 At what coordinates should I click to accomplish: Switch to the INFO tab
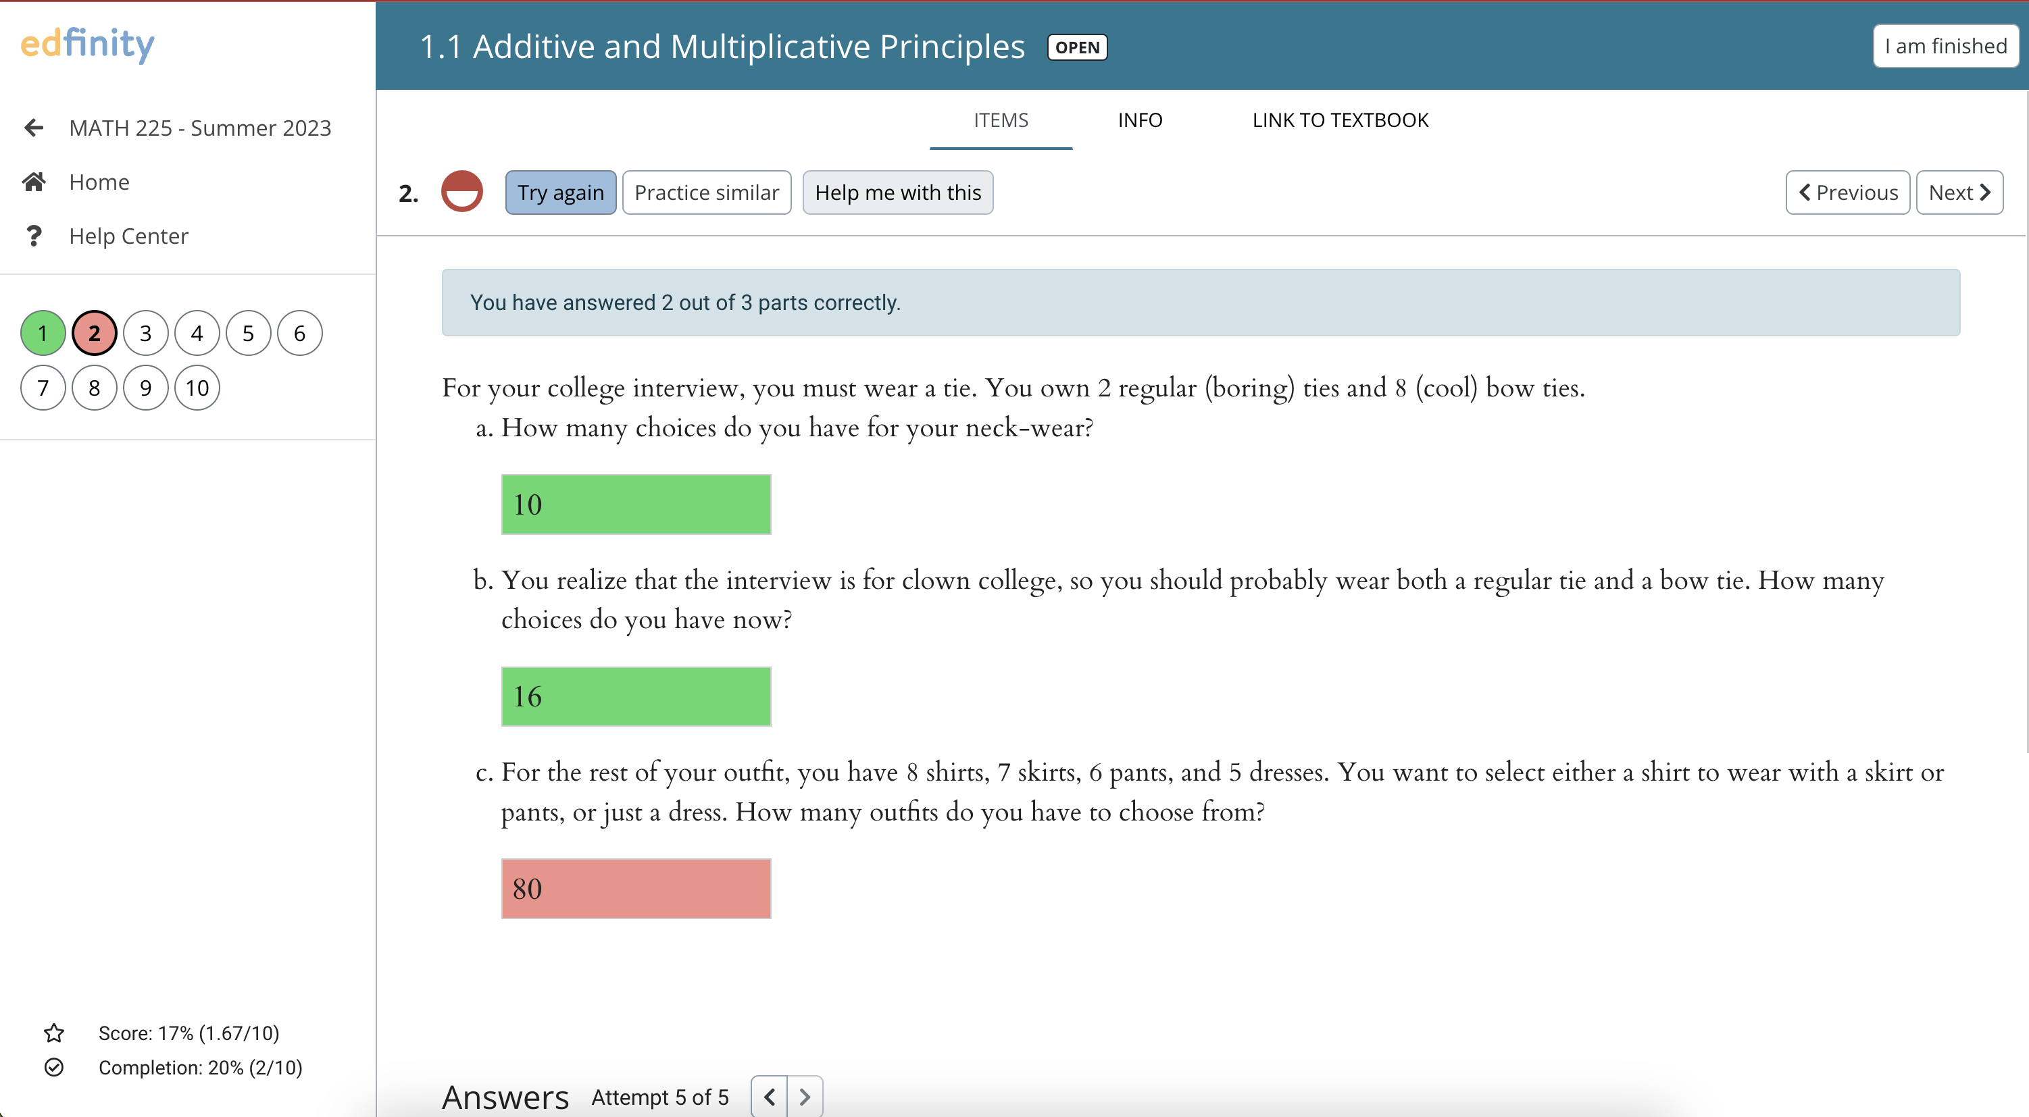click(x=1141, y=120)
